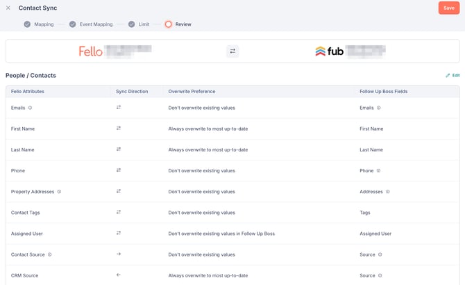
Task: Click the info icon beside Addresses field
Action: click(388, 192)
